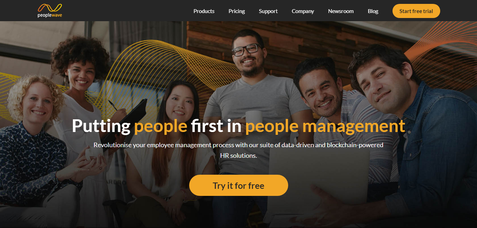Viewport: 477px width, 228px height.
Task: Click the orange word 'people' in headline
Action: (x=161, y=126)
